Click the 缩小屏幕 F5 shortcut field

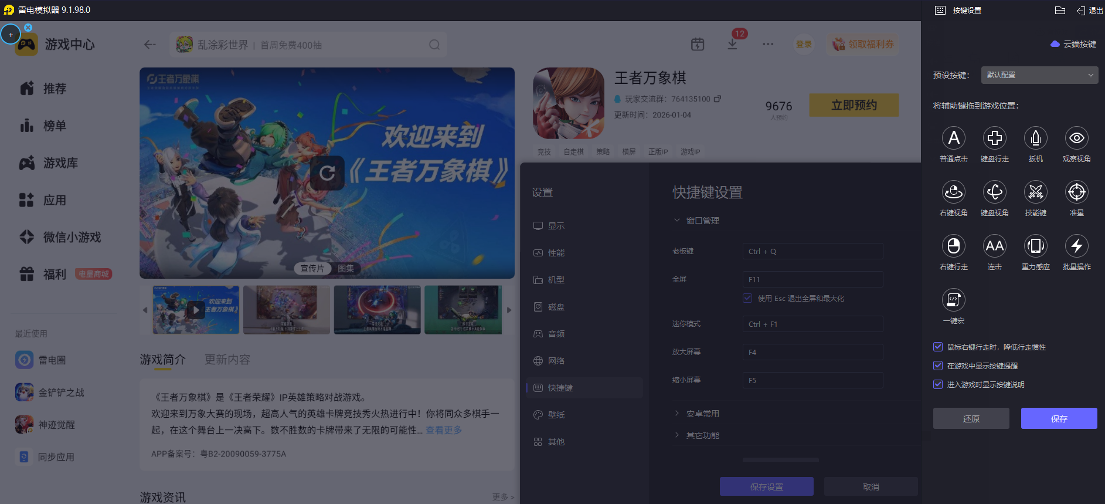[813, 380]
